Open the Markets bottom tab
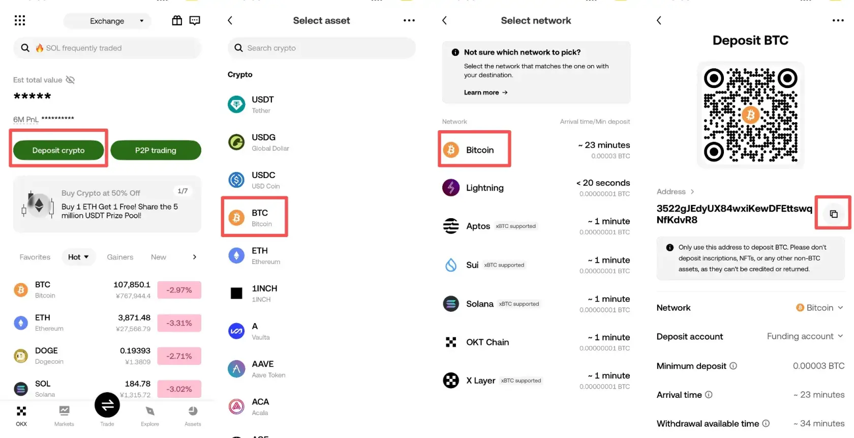 point(64,415)
